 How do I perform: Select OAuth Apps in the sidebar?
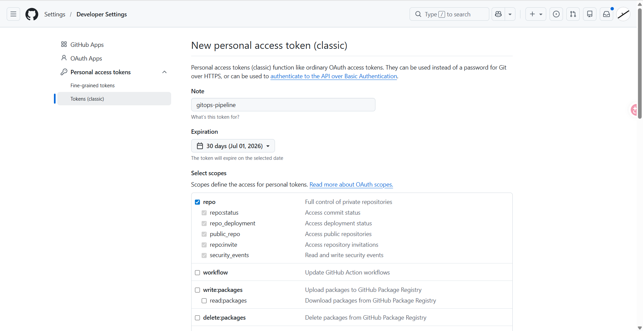[x=86, y=58]
